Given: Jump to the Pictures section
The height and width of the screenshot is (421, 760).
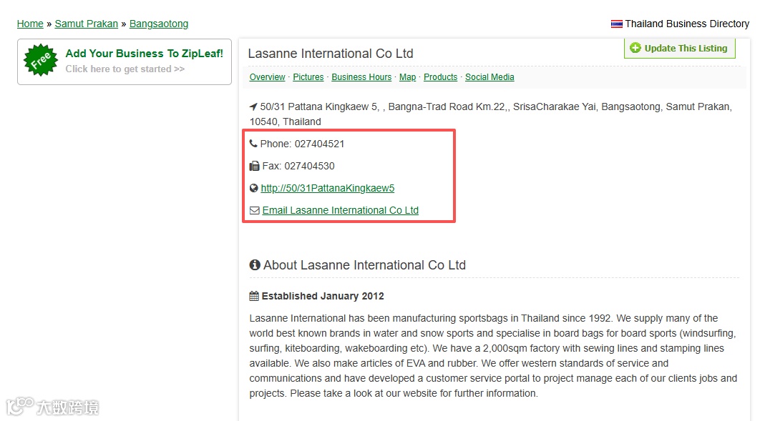Looking at the screenshot, I should (x=308, y=77).
